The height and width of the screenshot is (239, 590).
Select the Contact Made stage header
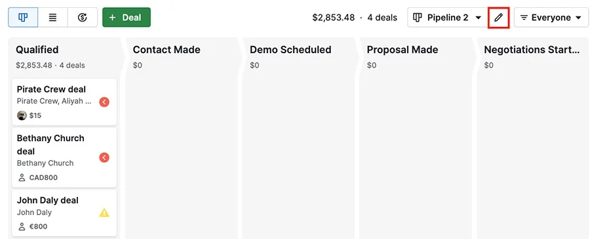coord(167,50)
